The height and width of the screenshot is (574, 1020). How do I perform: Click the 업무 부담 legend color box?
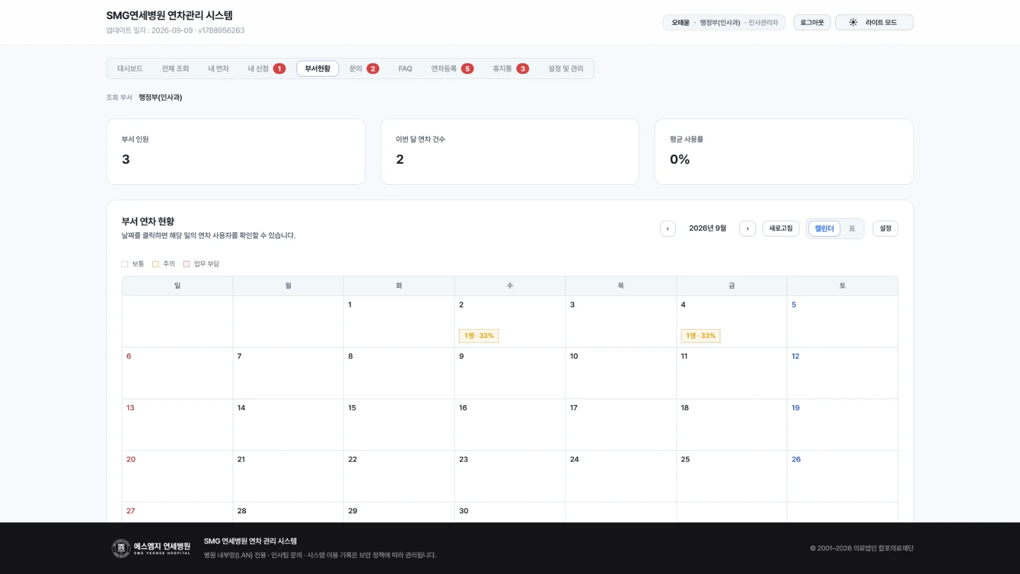187,264
